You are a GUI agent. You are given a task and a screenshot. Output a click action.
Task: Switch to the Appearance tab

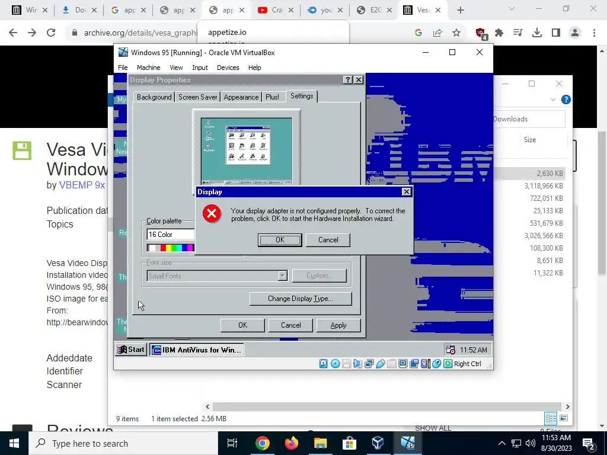[x=241, y=97]
